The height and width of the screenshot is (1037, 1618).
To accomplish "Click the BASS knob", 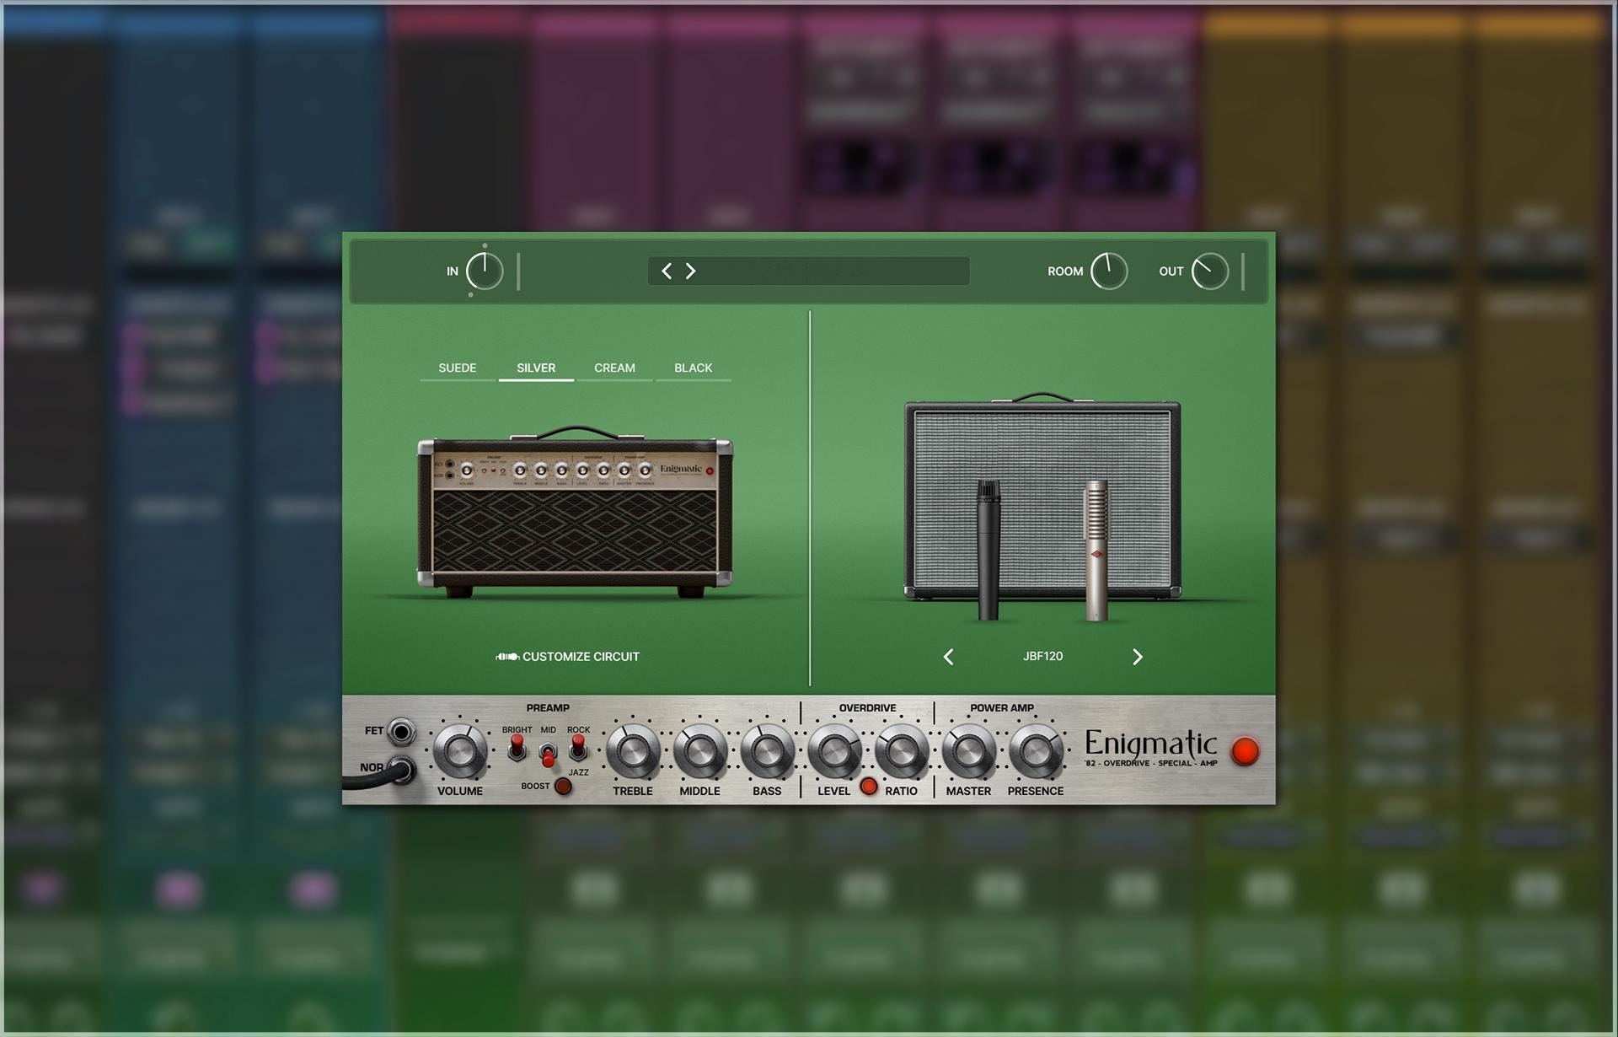I will pos(767,750).
